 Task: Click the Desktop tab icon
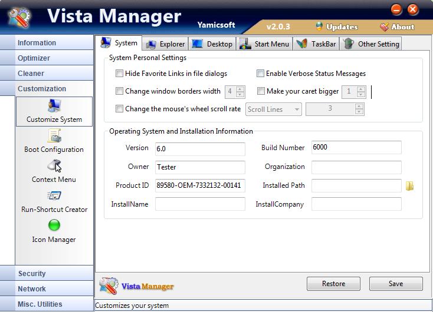point(197,44)
